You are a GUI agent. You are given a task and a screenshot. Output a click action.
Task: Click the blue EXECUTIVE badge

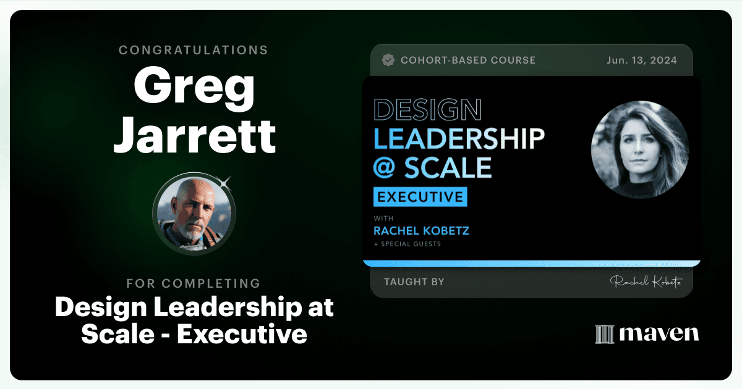click(420, 198)
